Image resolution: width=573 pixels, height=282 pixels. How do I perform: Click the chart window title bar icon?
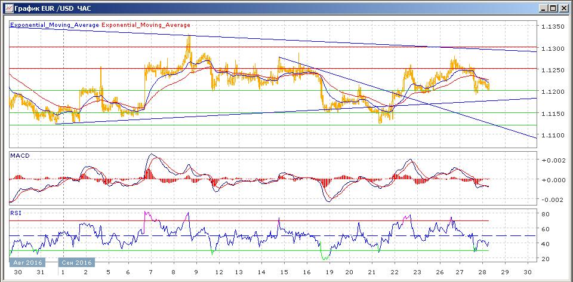click(8, 8)
